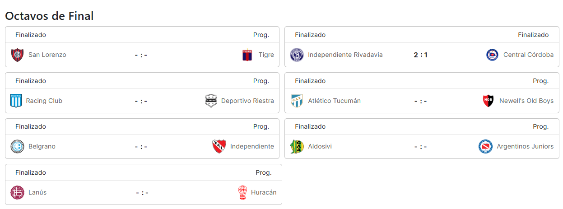This screenshot has height=209, width=563.
Task: Open the Atlético Tucumán team link
Action: pyautogui.click(x=334, y=101)
